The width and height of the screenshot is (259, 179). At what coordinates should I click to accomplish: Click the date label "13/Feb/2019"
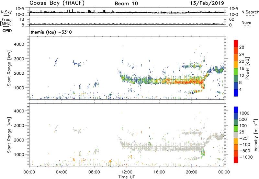[x=207, y=3]
